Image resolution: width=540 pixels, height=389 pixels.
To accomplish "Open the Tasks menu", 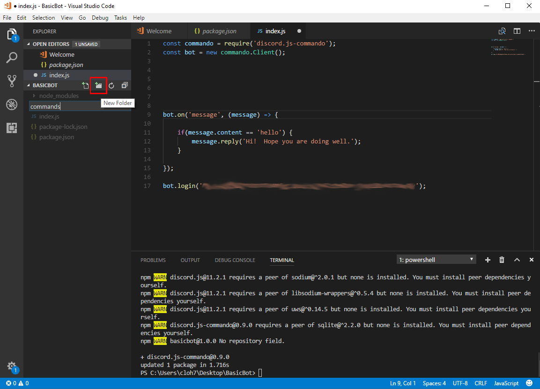I will 120,17.
